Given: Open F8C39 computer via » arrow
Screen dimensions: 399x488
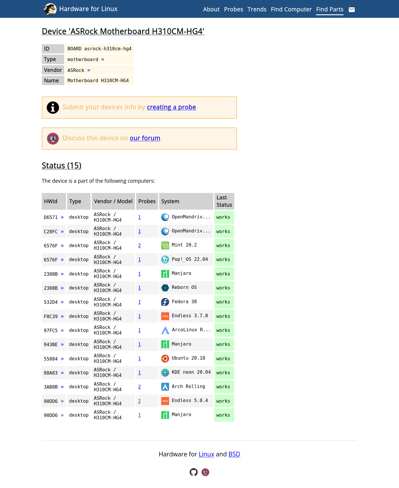Looking at the screenshot, I should [x=62, y=316].
